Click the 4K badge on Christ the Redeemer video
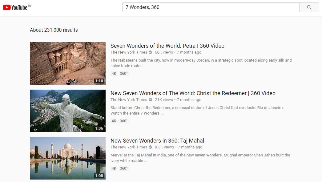The width and height of the screenshot is (322, 182). pos(114,121)
